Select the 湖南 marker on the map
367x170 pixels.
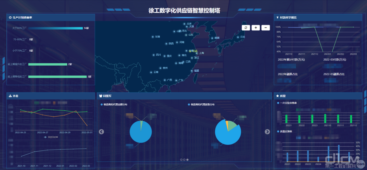(x=176, y=63)
